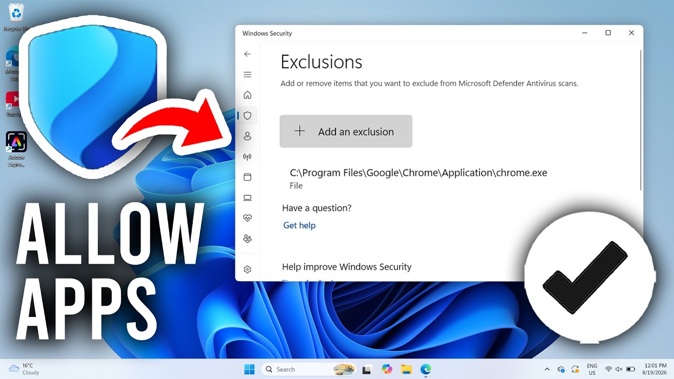
Task: Open Settings gear in Windows Security sidebar
Action: (x=247, y=270)
